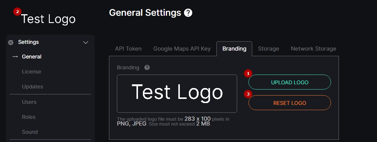Click the Branding help question mark icon
Screen dimensions: 377x142
(147, 67)
